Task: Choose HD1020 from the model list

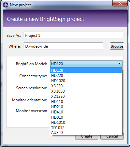Action: pos(86,81)
